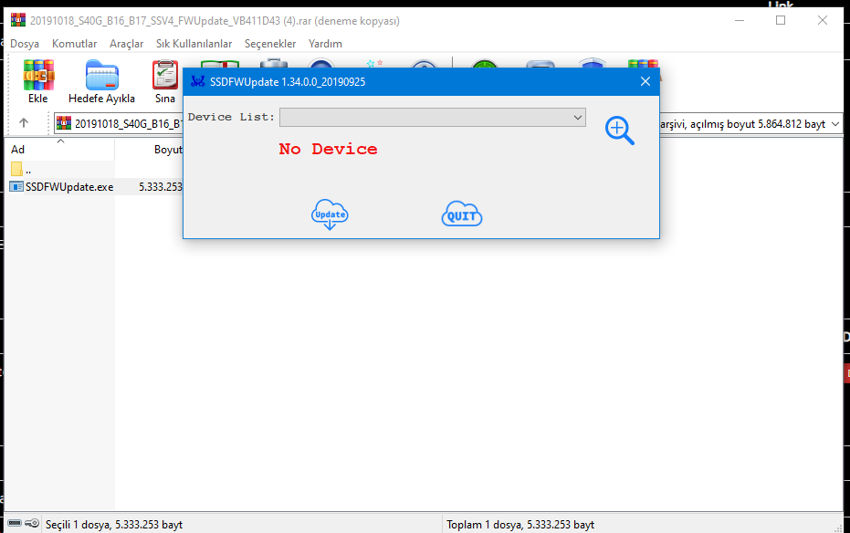Click the SSDFWUpdate title bar app icon
The width and height of the screenshot is (850, 533).
click(x=198, y=82)
